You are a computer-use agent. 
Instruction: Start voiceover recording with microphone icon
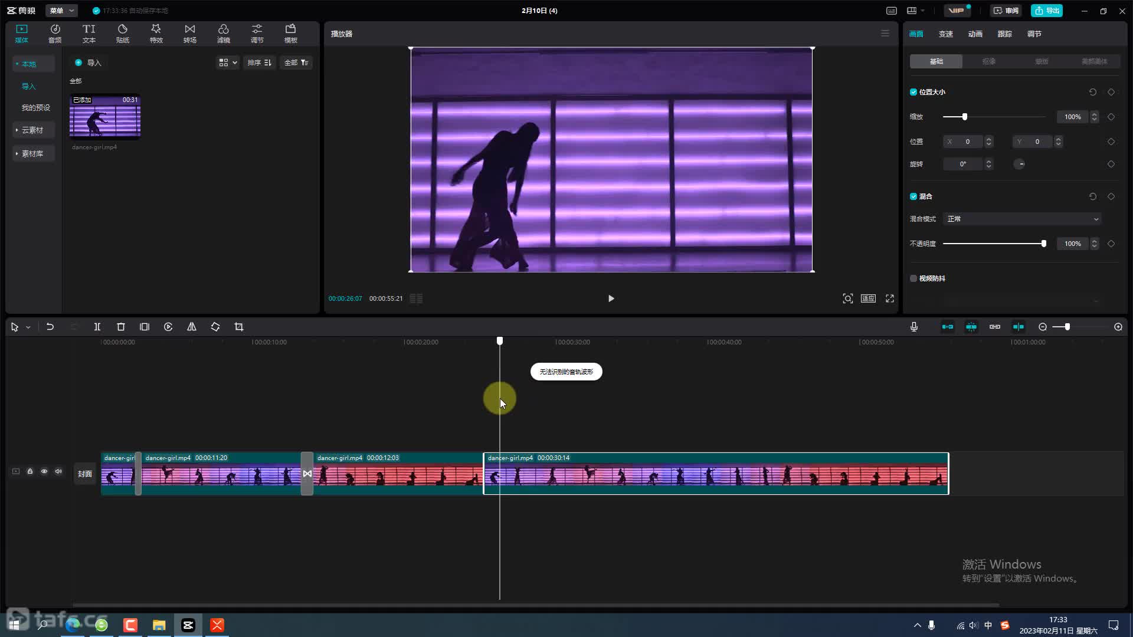pos(914,327)
